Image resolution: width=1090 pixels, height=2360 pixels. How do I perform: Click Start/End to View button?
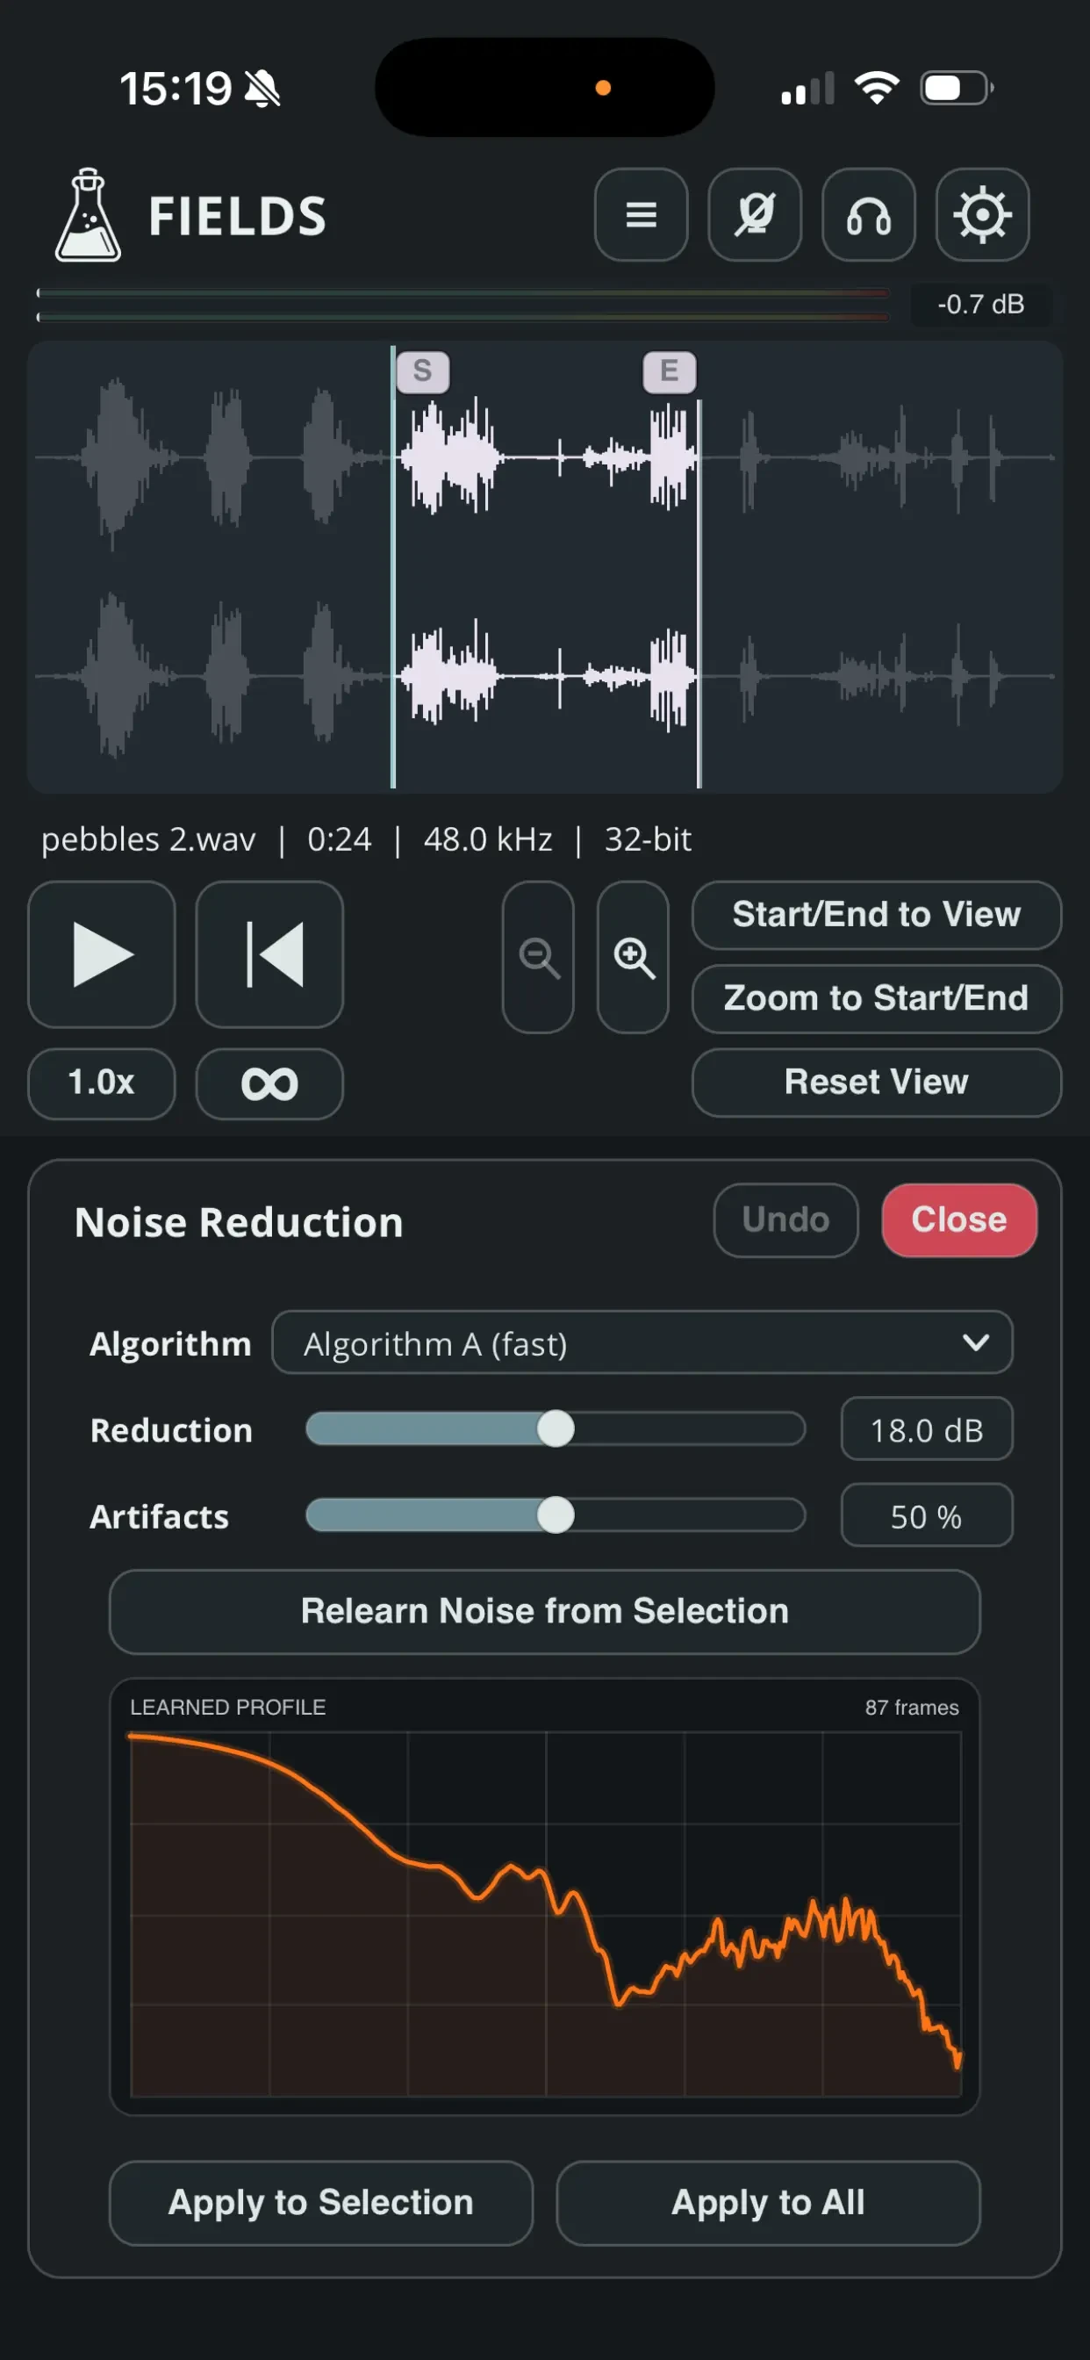(x=877, y=914)
